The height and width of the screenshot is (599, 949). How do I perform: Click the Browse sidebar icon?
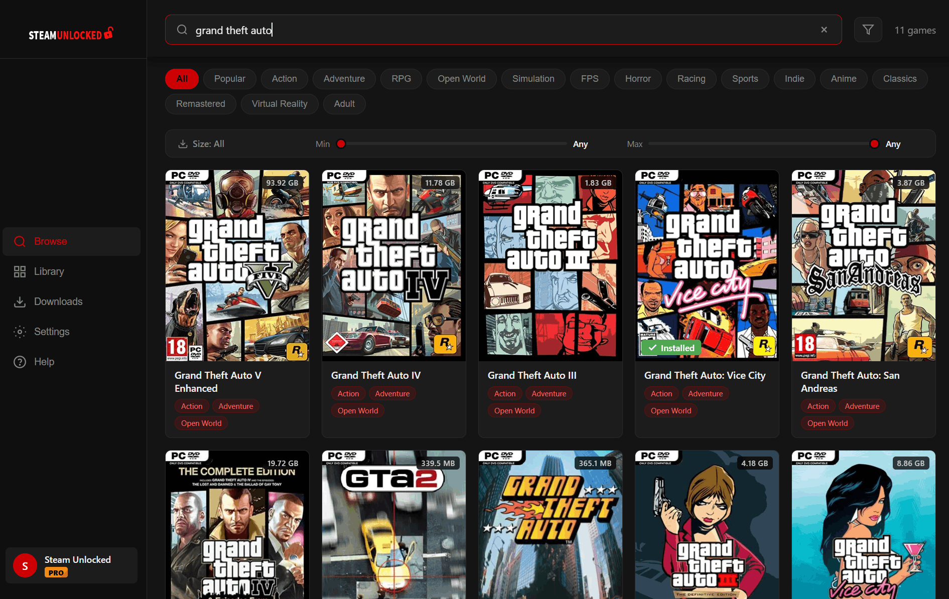[20, 241]
